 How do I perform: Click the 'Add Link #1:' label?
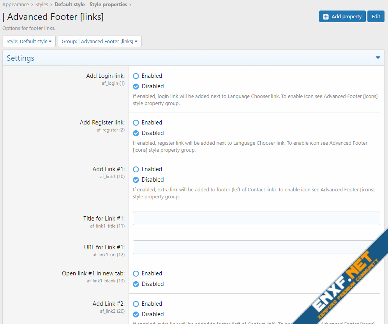(x=109, y=169)
